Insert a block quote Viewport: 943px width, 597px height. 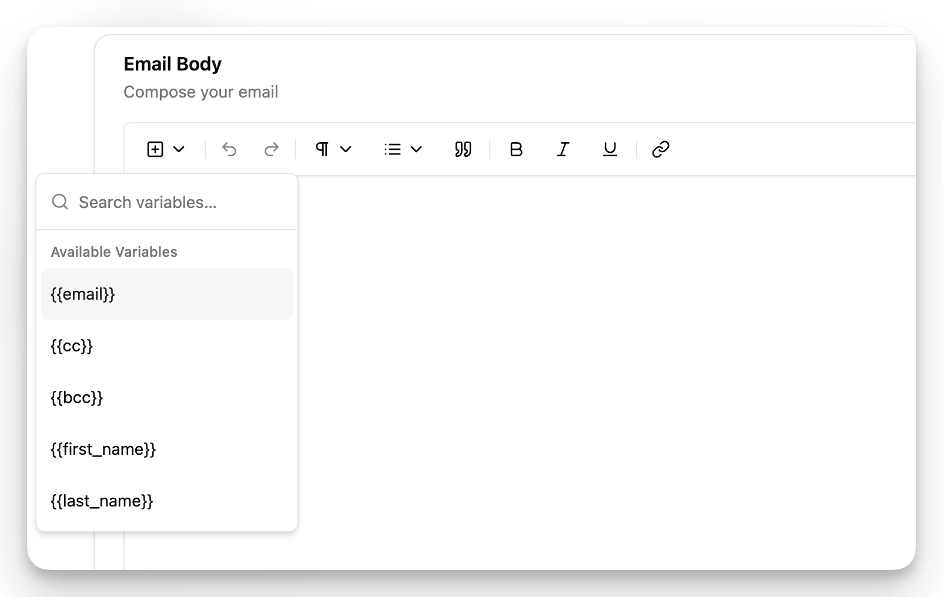coord(463,149)
